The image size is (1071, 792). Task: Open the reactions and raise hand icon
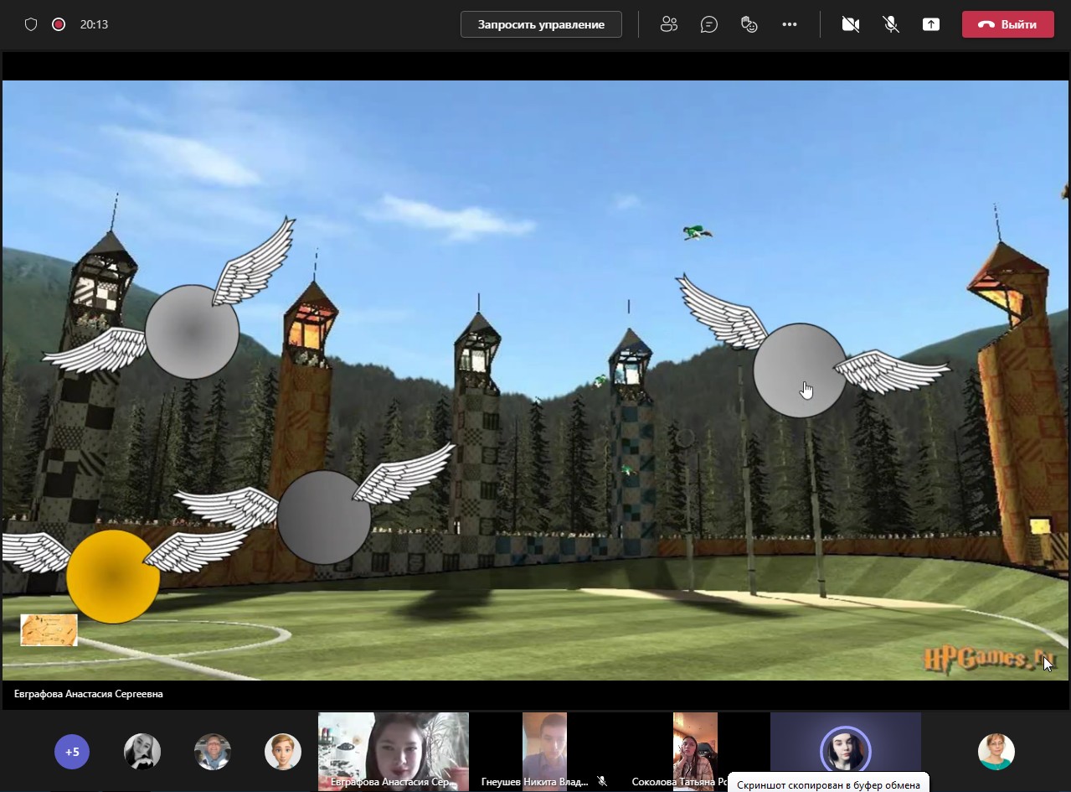(x=749, y=24)
